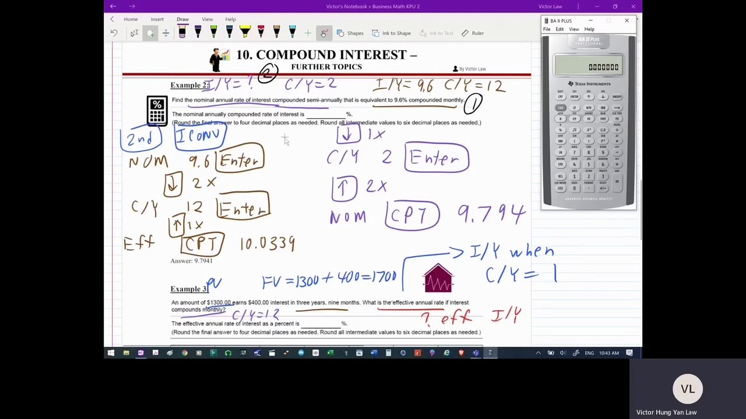Click the calculator display showing 0.000000

589,65
